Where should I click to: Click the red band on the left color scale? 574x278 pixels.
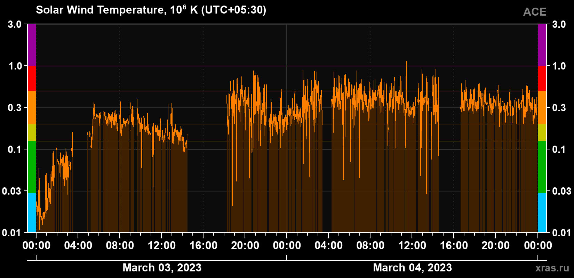(32, 79)
